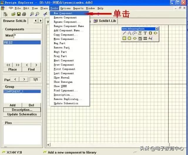
Task: Open the File menu
Action: pos(18,8)
